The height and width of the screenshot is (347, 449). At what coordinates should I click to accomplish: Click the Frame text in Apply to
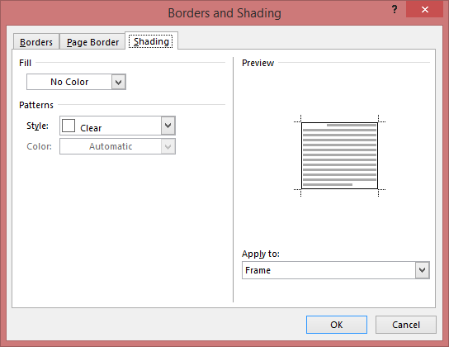pyautogui.click(x=258, y=270)
